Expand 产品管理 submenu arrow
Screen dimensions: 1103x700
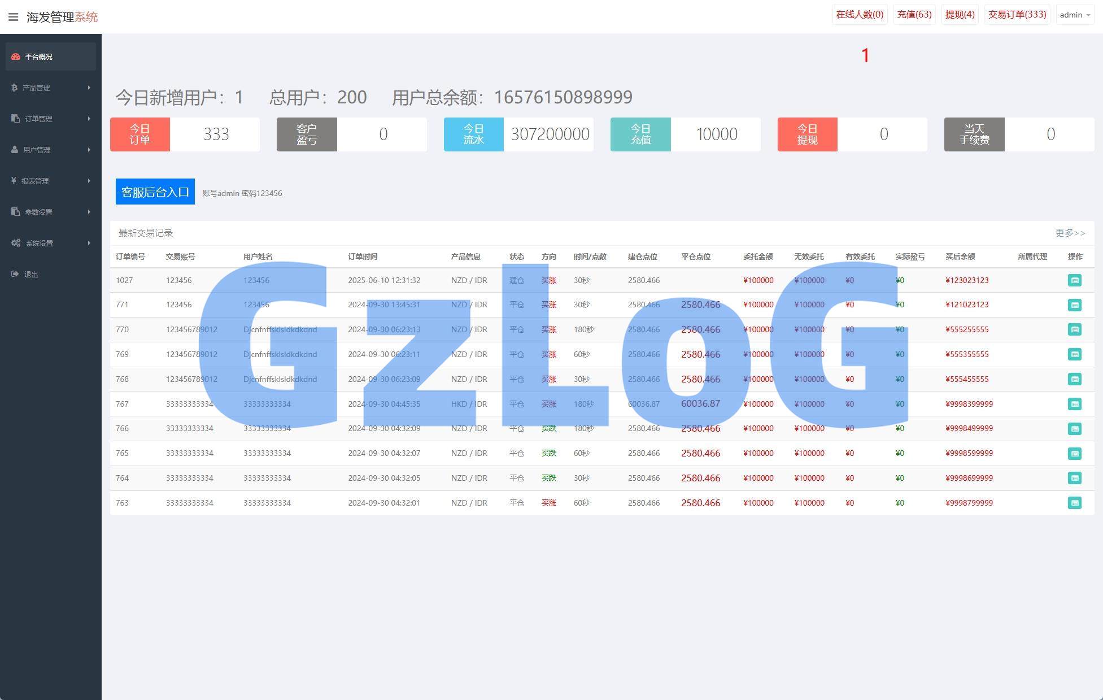pyautogui.click(x=89, y=88)
